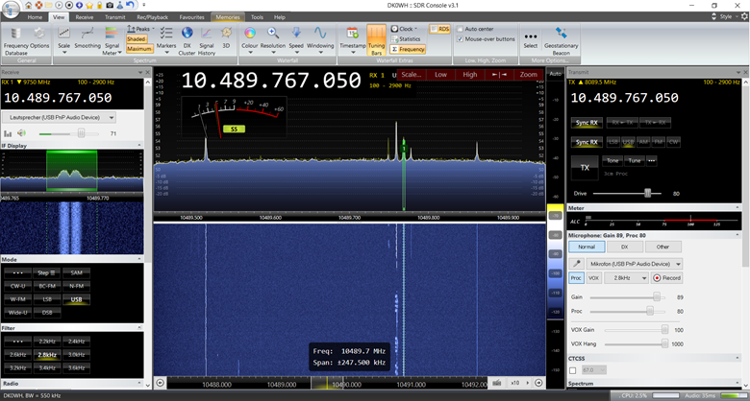The height and width of the screenshot is (401, 750).
Task: Switch to the 3D spectrum view
Action: (226, 38)
